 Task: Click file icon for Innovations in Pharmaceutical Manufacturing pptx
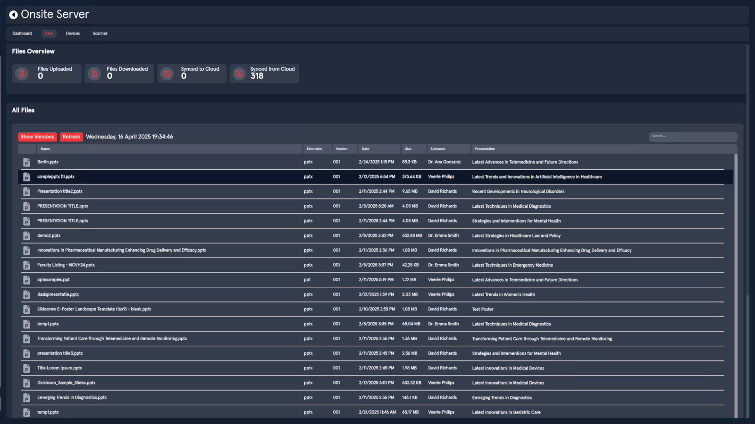(x=27, y=251)
